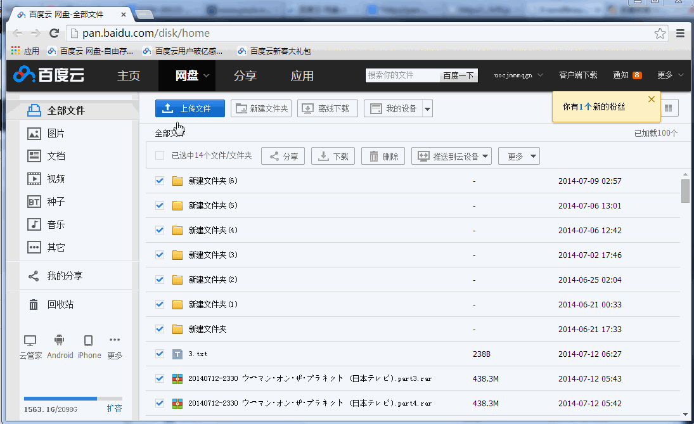
Task: Toggle the select-all checkbox
Action: click(x=160, y=156)
